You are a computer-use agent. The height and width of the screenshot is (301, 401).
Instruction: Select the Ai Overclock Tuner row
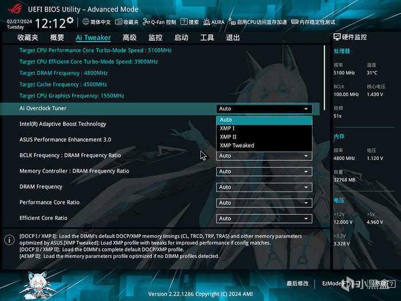click(160, 109)
